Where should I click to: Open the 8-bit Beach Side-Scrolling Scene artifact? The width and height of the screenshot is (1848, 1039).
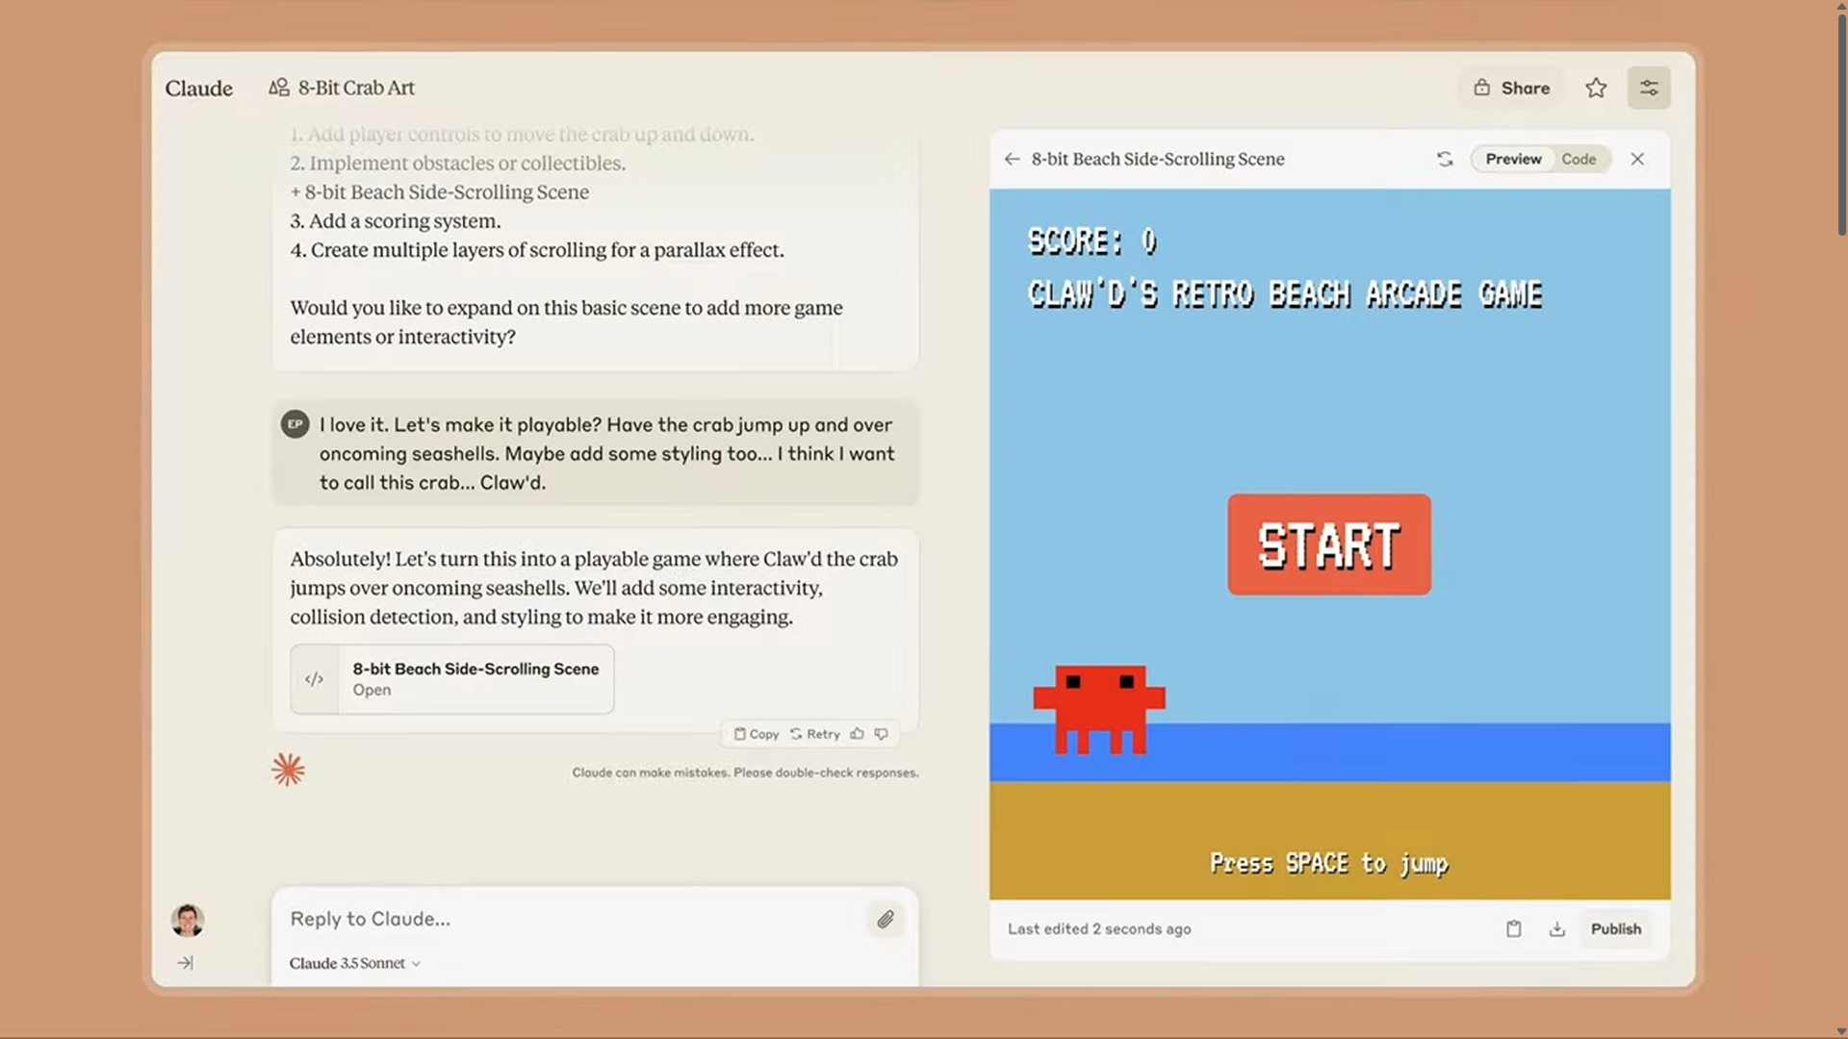tap(450, 677)
